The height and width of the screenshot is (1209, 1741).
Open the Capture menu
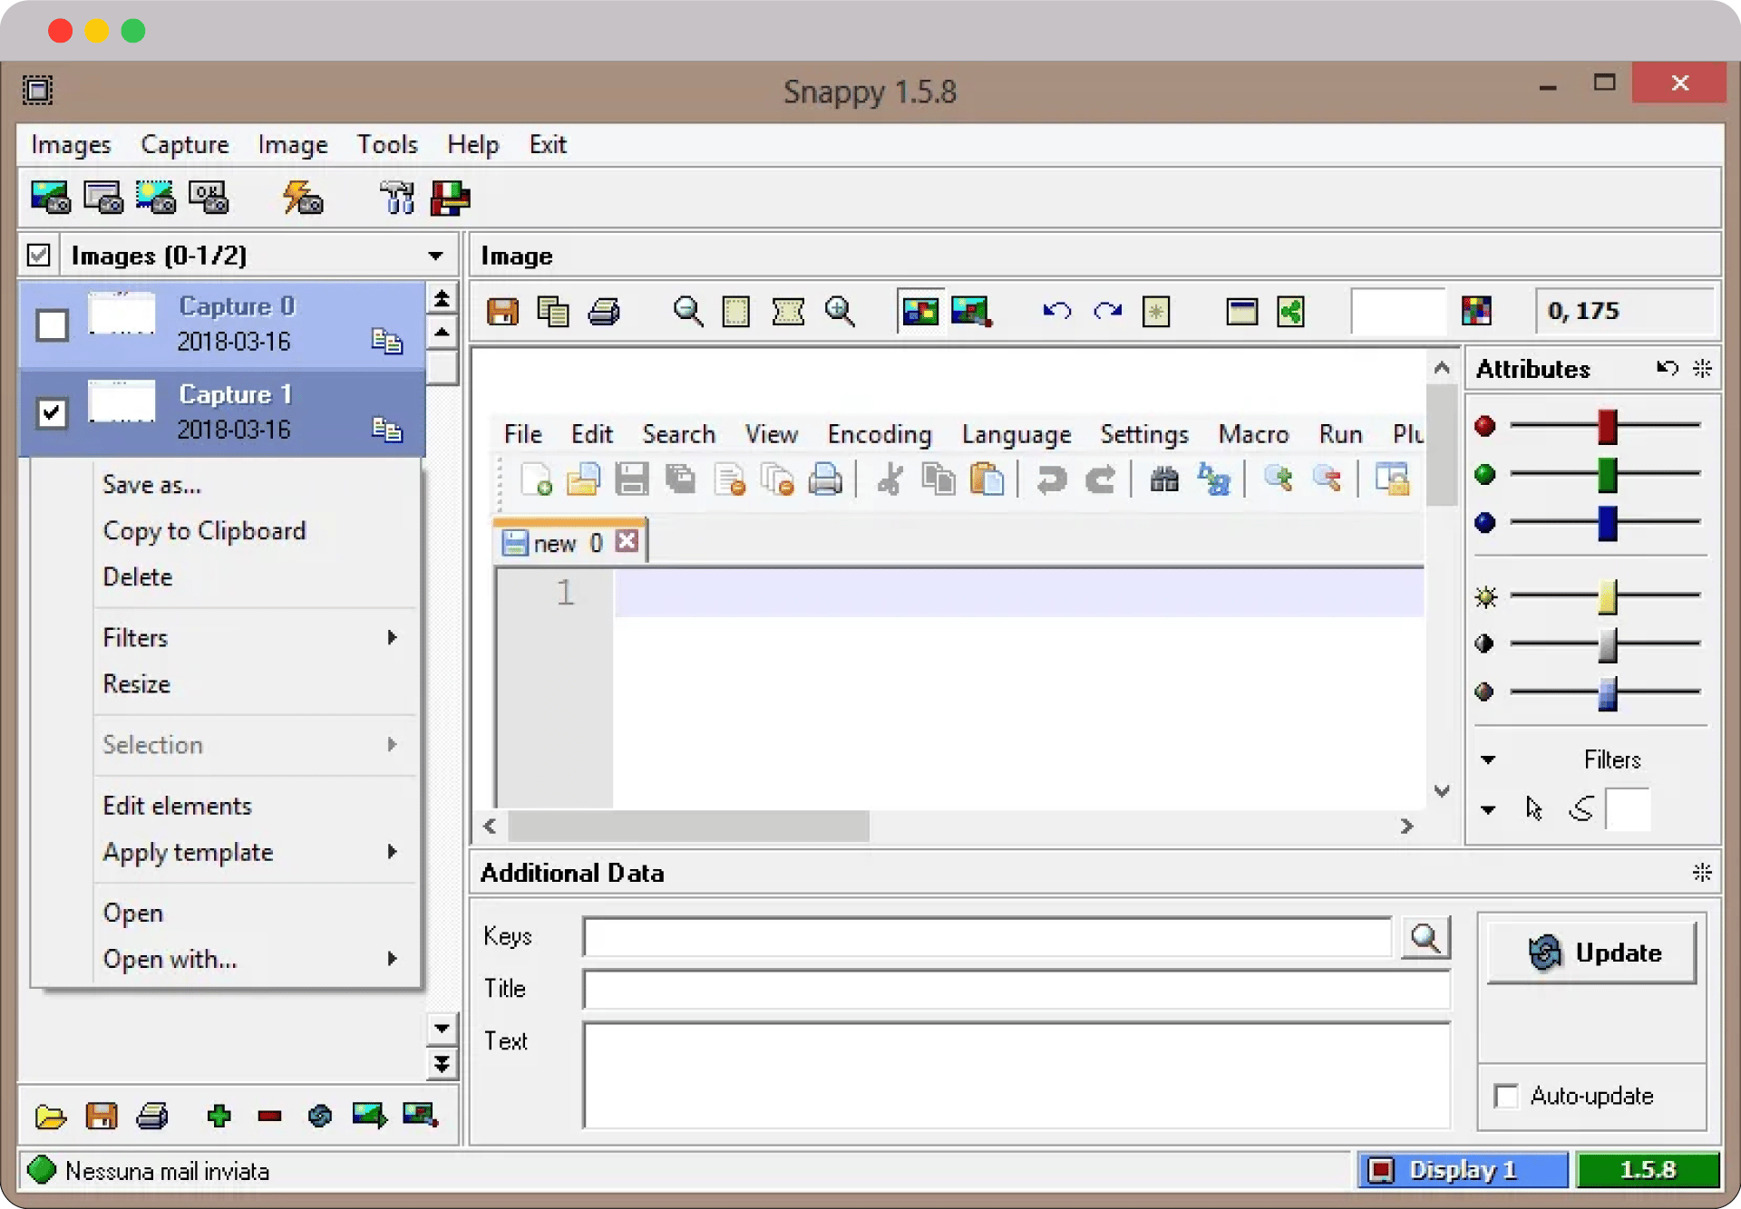coord(184,144)
